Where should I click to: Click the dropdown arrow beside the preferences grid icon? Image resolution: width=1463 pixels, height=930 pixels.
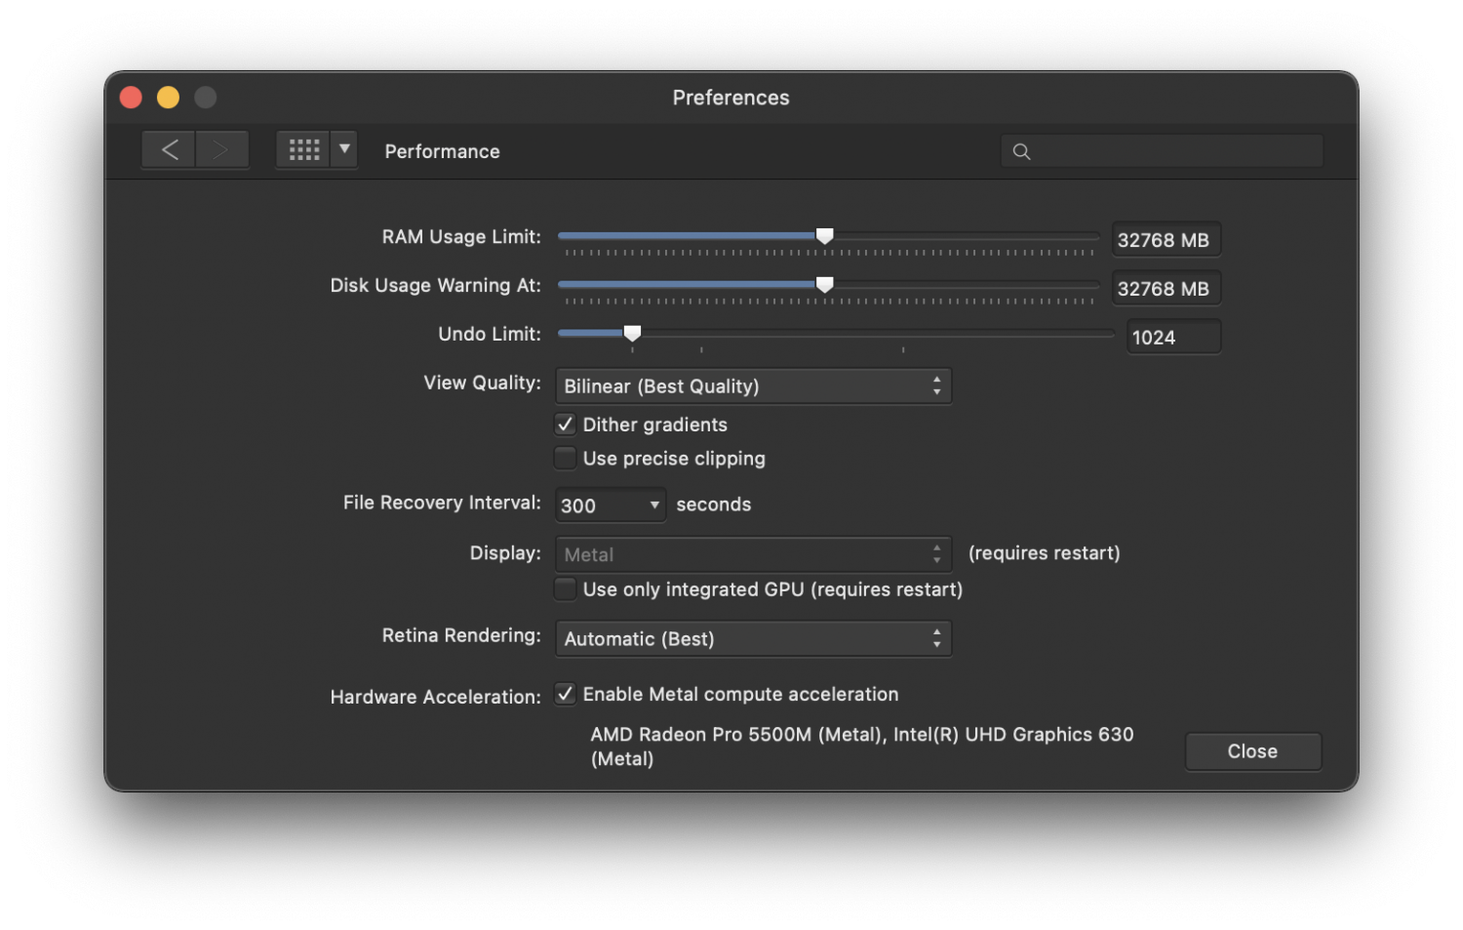(343, 148)
